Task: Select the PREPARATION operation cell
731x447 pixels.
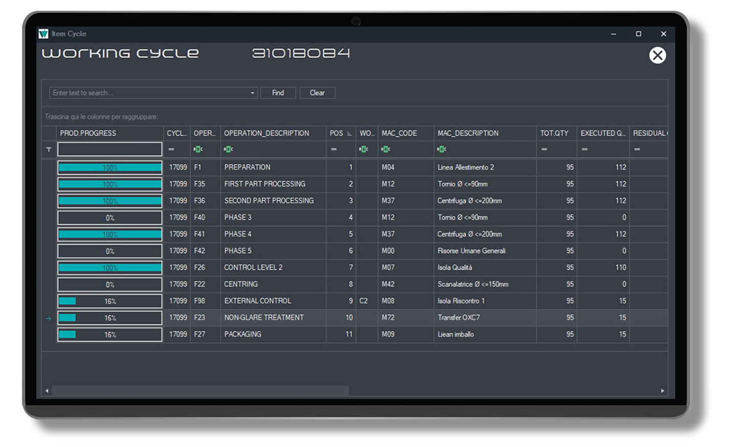Action: pos(273,167)
